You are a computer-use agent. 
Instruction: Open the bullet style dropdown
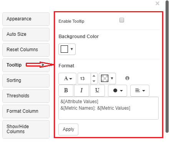pyautogui.click(x=118, y=90)
